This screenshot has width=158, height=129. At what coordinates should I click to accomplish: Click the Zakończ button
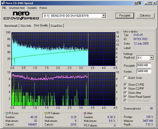point(145,15)
